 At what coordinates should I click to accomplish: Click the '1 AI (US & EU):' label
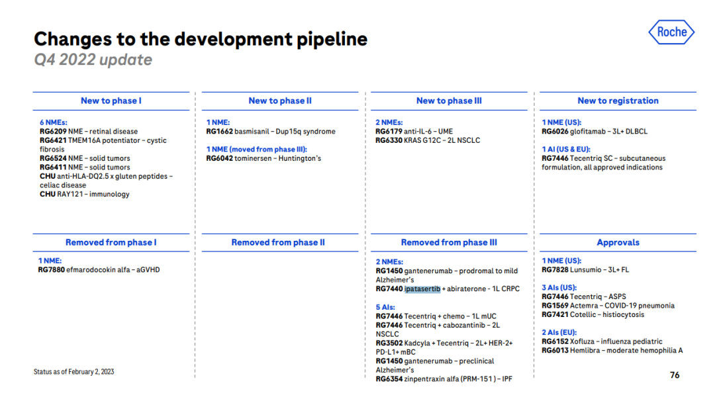point(566,150)
